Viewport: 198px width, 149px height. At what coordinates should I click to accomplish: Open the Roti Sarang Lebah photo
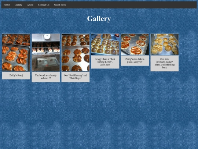coord(105,45)
